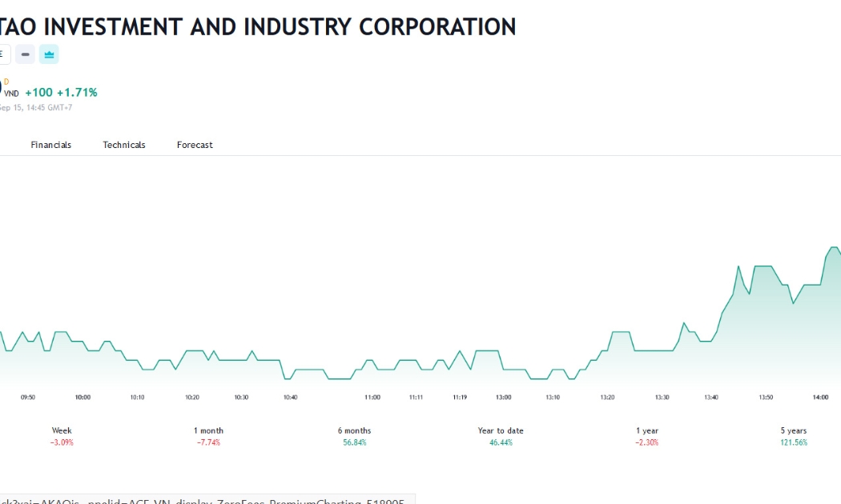Select the 1 year range
The image size is (841, 504).
[x=647, y=436]
